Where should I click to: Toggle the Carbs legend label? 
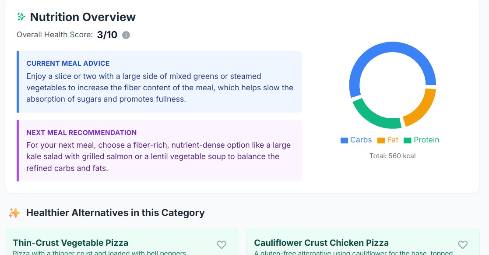tap(361, 140)
